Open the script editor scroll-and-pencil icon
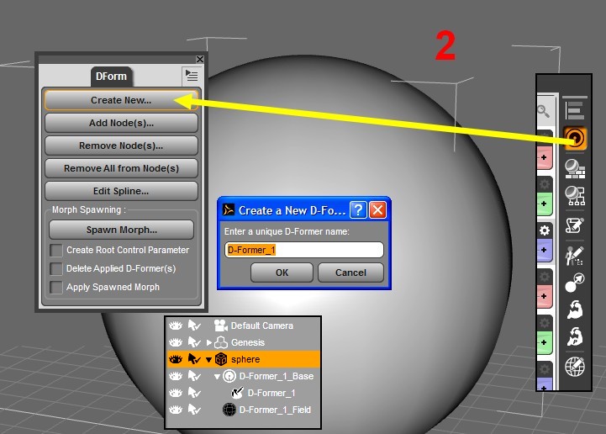Image resolution: width=606 pixels, height=434 pixels. [x=575, y=225]
